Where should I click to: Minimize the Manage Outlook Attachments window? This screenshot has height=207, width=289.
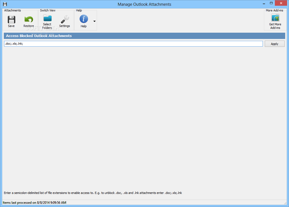264,3
